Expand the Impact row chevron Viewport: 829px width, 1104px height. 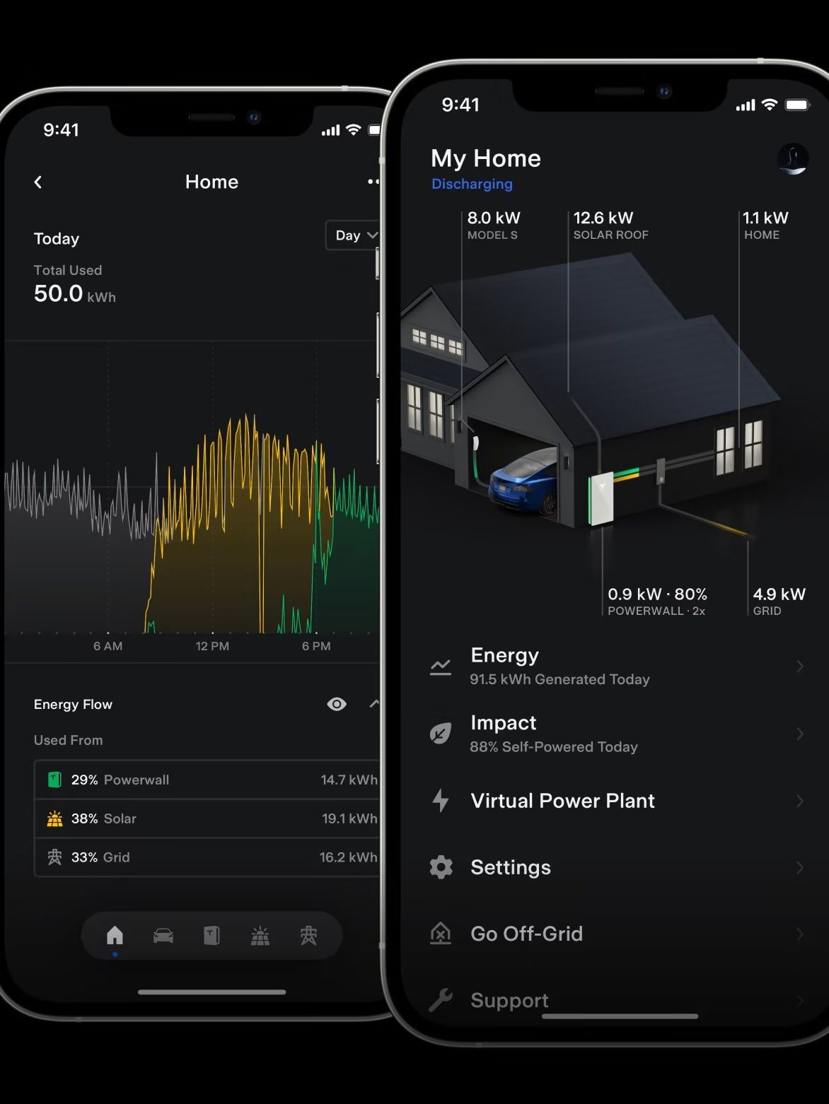[800, 734]
